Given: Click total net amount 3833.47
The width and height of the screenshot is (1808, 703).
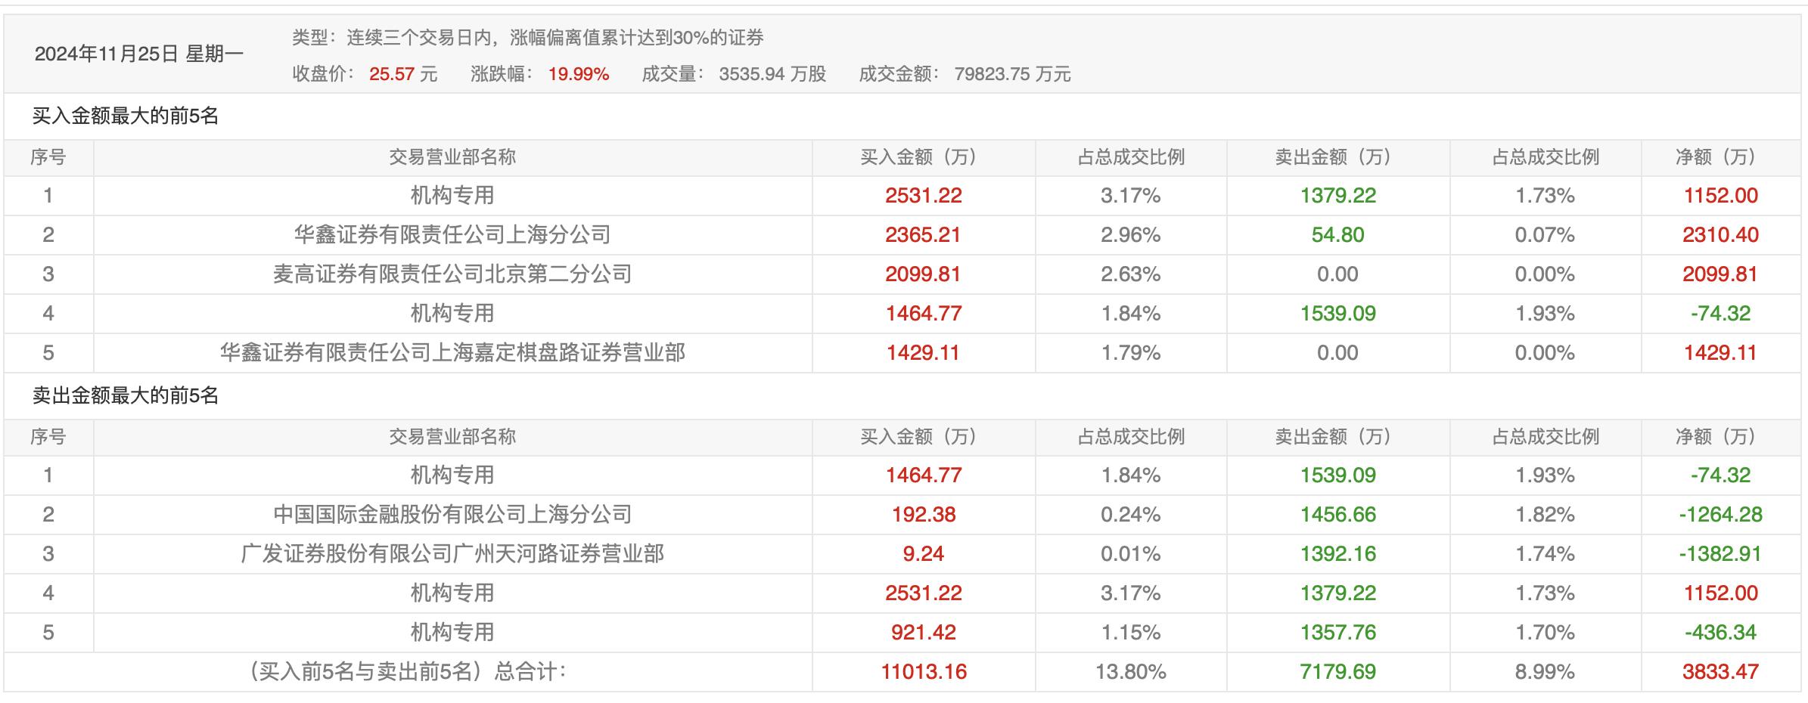Looking at the screenshot, I should click(1720, 672).
